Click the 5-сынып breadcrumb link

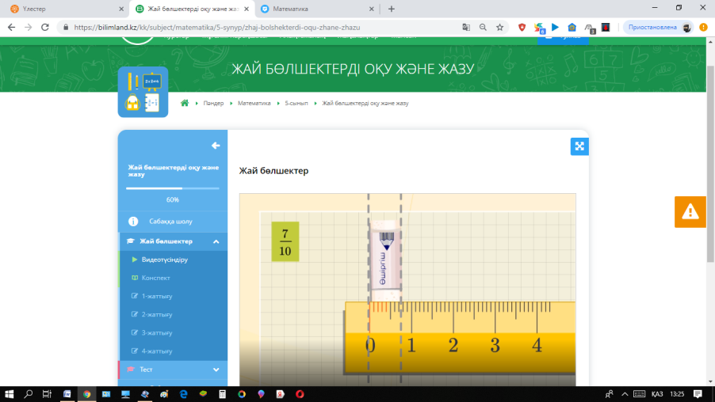(296, 104)
